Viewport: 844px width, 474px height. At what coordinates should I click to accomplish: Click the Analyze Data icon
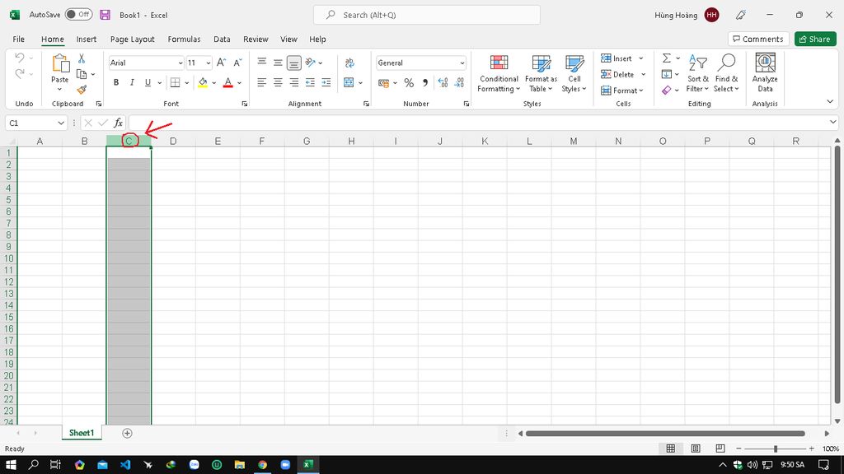(765, 74)
